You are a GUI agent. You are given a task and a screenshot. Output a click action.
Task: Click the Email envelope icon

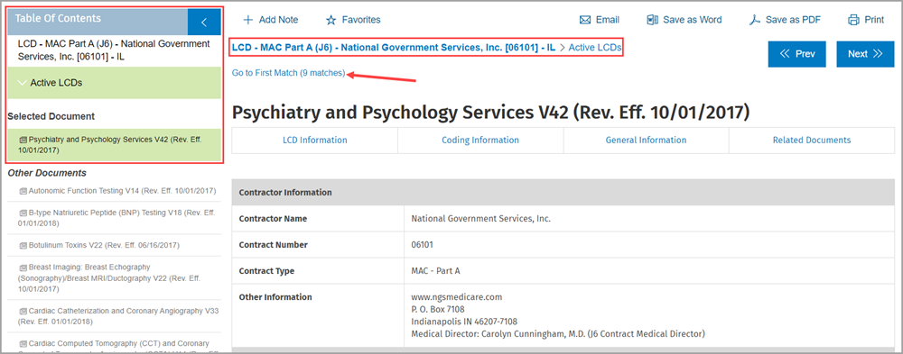(x=585, y=20)
